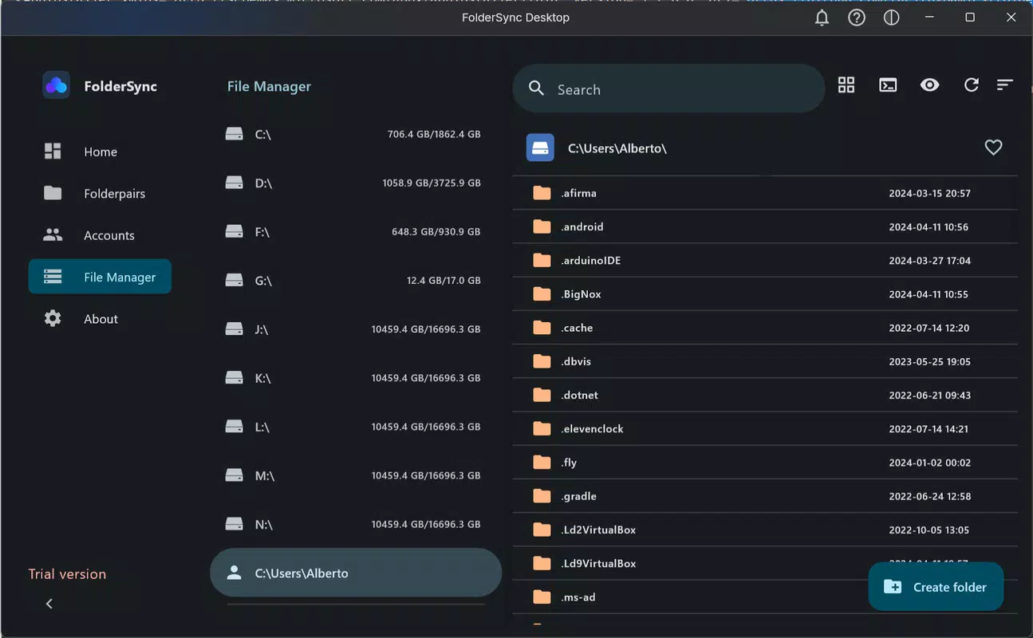Select the J:\ drive
This screenshot has width=1033, height=638.
tap(355, 329)
